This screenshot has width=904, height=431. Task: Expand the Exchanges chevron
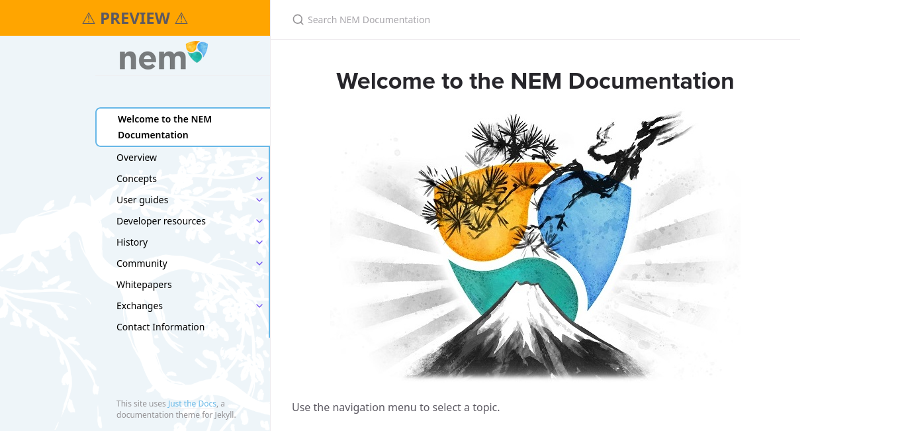[259, 306]
